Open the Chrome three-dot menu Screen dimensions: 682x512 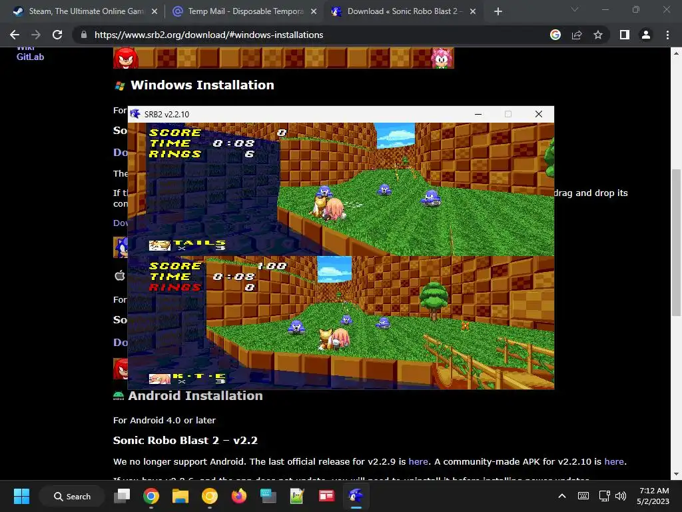click(667, 35)
